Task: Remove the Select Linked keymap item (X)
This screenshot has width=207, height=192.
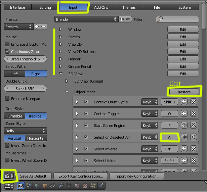Action: click(x=194, y=160)
